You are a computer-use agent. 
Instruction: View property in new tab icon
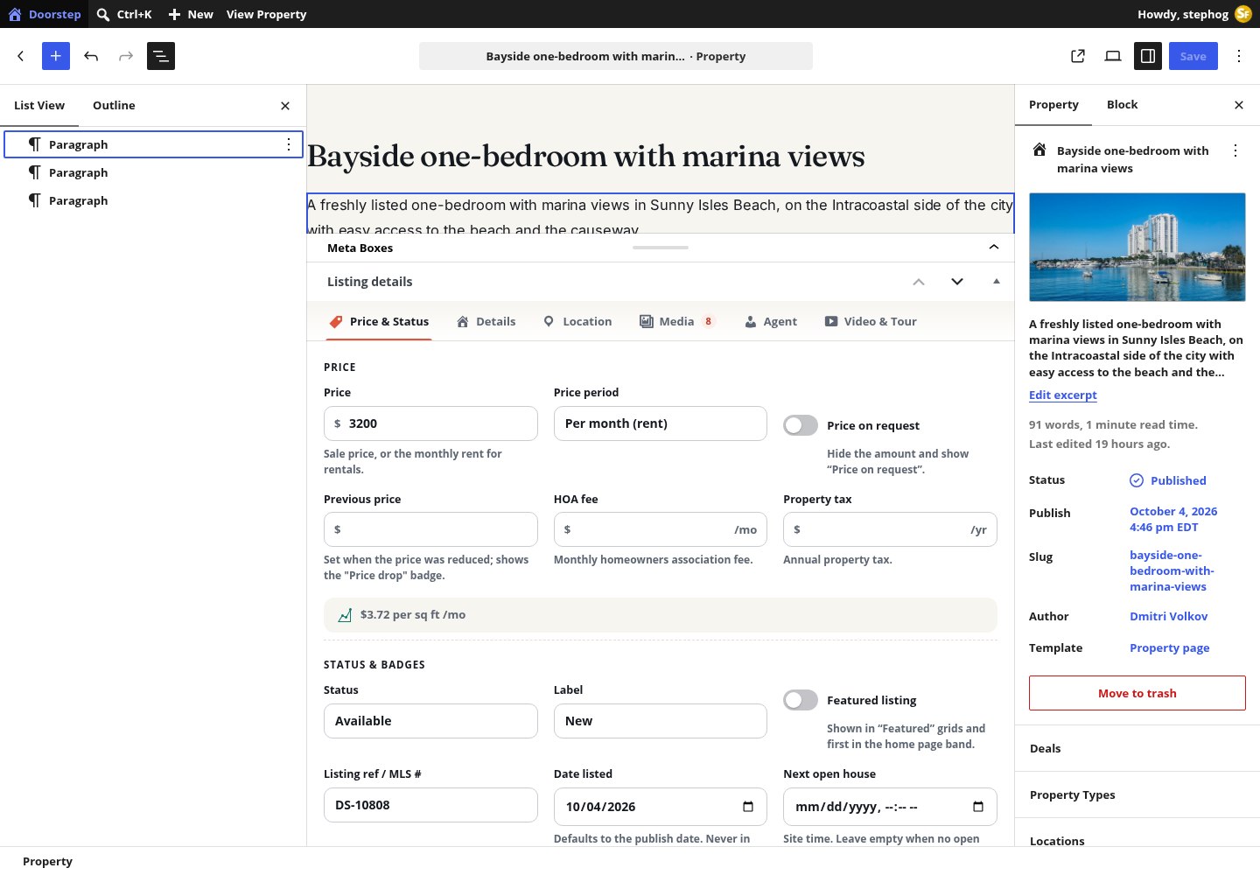1078,56
